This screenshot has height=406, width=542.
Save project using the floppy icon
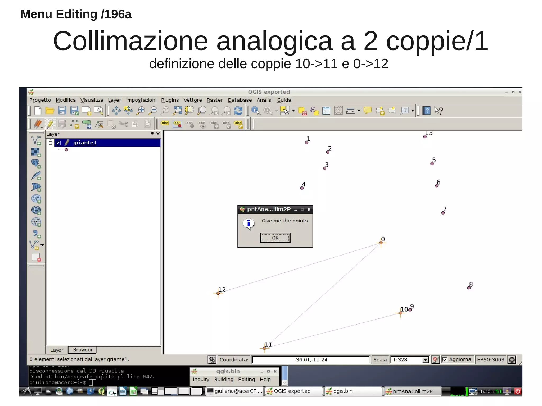coord(62,111)
